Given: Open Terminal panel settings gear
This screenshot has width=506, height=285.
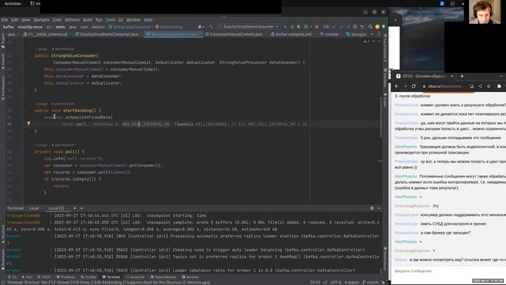Looking at the screenshot, I should [372, 208].
